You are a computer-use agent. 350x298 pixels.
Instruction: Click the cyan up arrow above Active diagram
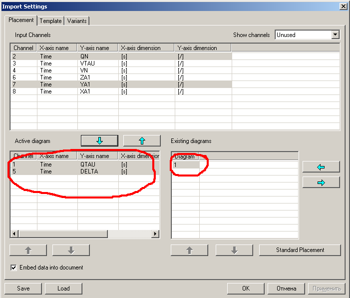coord(142,140)
